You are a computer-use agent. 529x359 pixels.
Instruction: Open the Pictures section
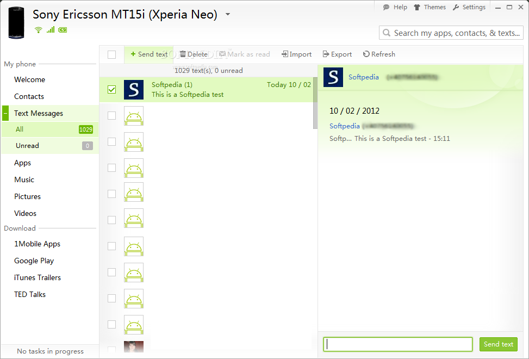click(x=27, y=196)
